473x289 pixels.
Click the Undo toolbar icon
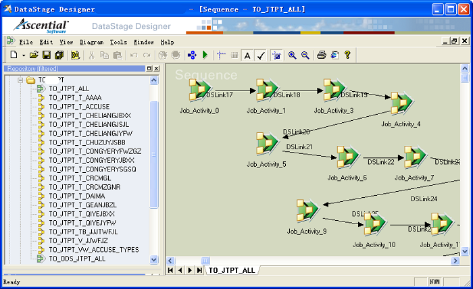tap(134, 55)
